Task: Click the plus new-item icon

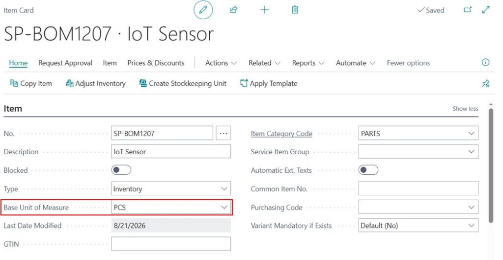Action: [x=264, y=10]
